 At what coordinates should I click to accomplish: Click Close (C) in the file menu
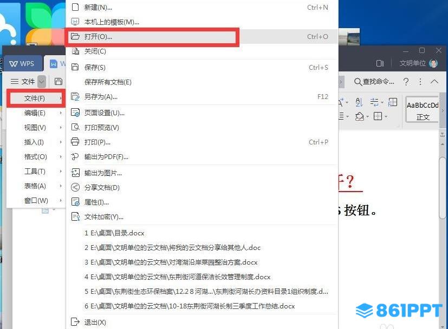tap(202, 51)
